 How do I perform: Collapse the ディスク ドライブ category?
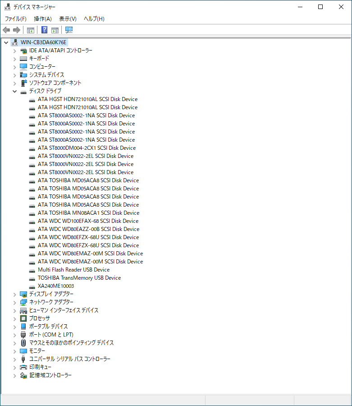pos(15,91)
